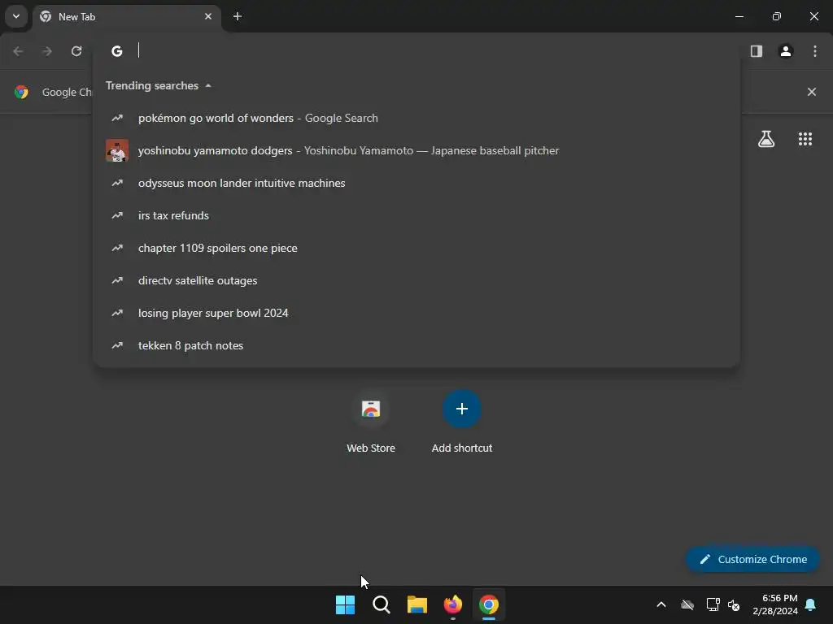Open the Windows Start menu

click(x=345, y=604)
